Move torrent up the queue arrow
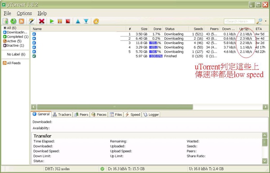The height and width of the screenshot is (173, 270). [78, 21]
